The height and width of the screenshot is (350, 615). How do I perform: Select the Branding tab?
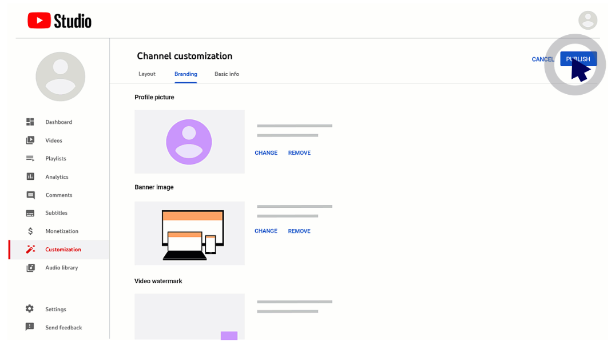pos(185,74)
